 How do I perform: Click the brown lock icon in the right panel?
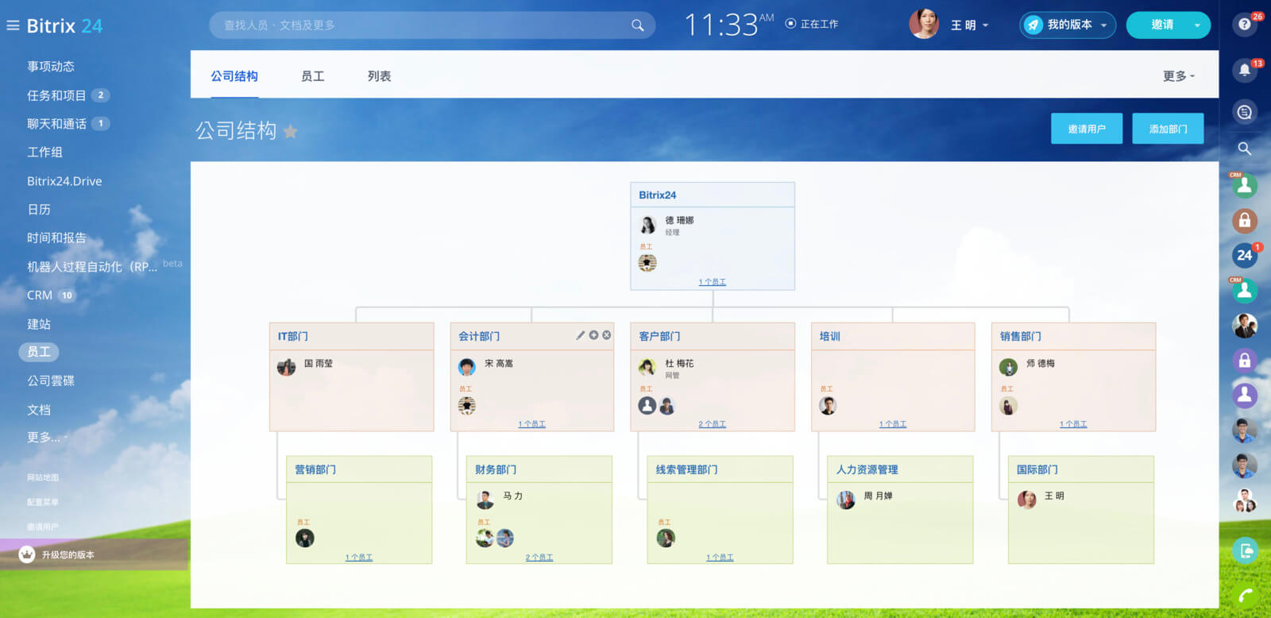pyautogui.click(x=1245, y=220)
